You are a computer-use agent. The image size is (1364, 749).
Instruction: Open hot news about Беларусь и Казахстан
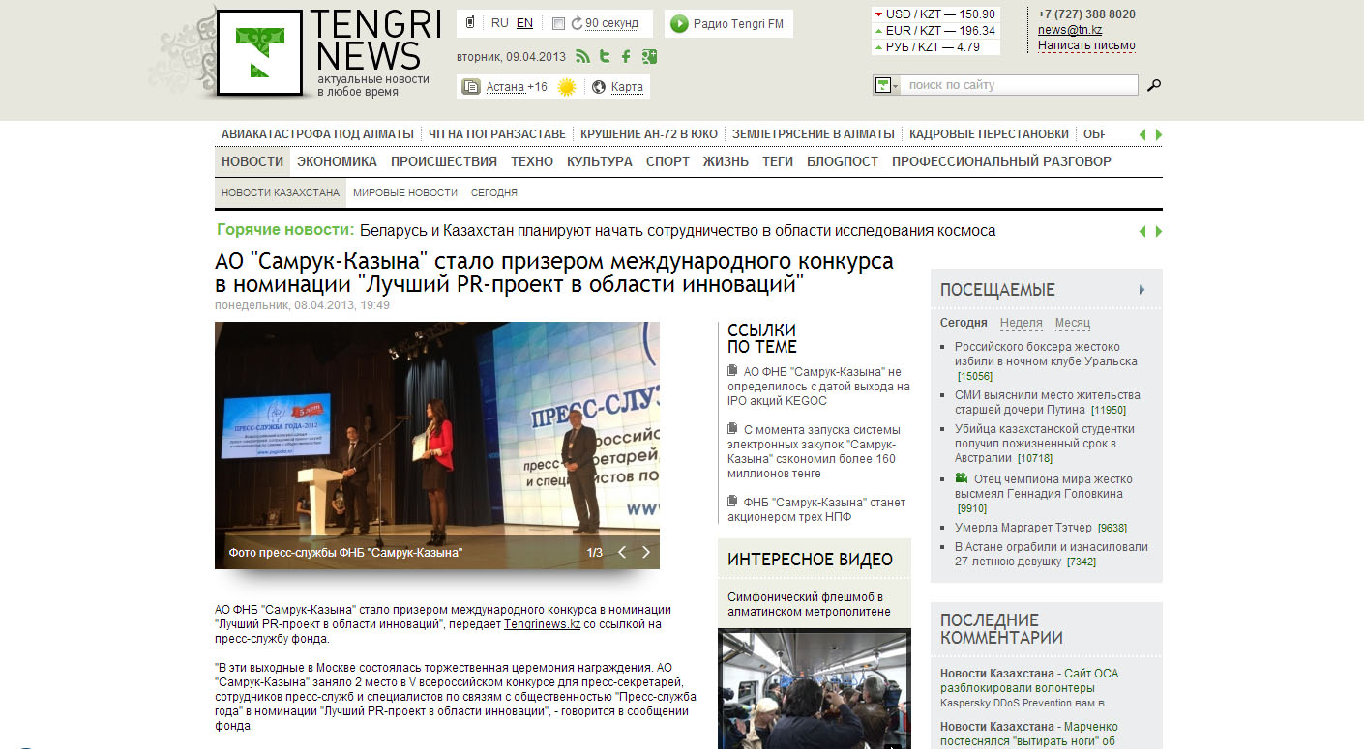[x=677, y=230]
